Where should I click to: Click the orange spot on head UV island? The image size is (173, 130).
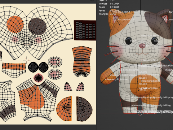point(15,24)
